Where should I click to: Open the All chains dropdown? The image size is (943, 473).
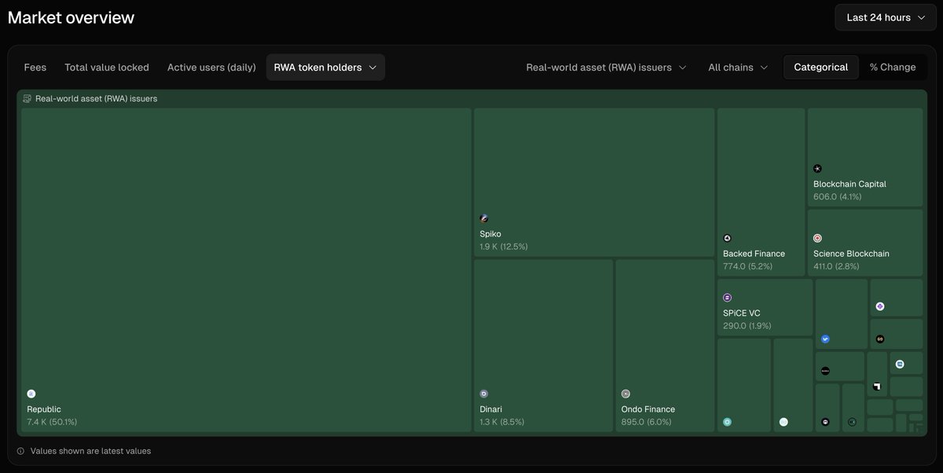738,68
